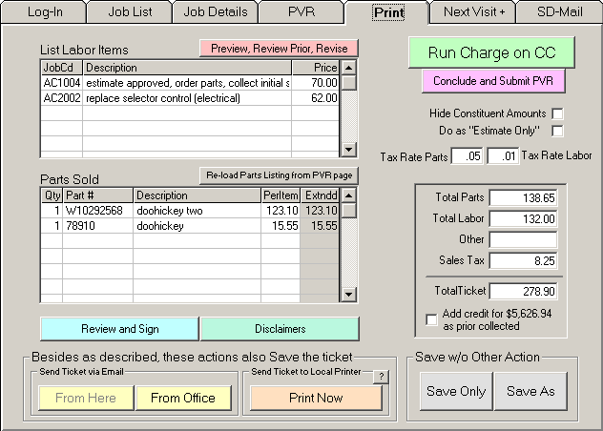Image resolution: width=603 pixels, height=431 pixels.
Task: Switch to the Job List tab
Action: 128,12
